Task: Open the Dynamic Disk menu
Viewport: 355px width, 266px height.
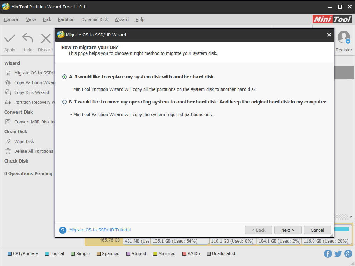Action: [94, 20]
